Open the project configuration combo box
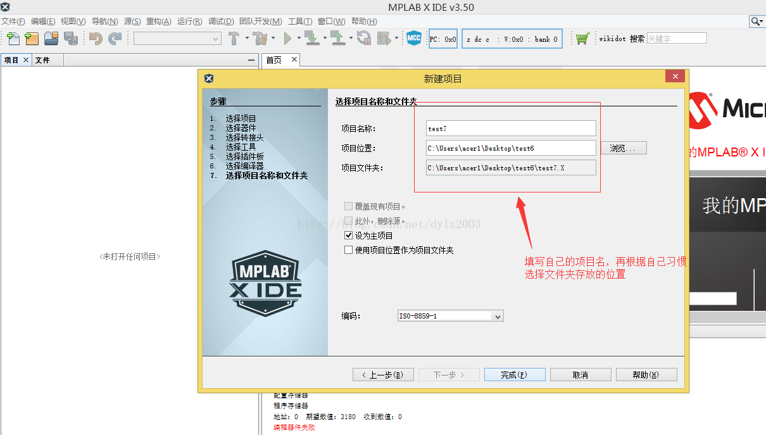The height and width of the screenshot is (435, 766). 177,39
